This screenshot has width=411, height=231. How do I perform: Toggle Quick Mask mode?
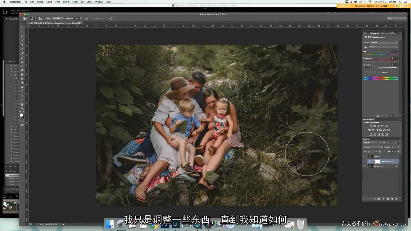pos(22,121)
